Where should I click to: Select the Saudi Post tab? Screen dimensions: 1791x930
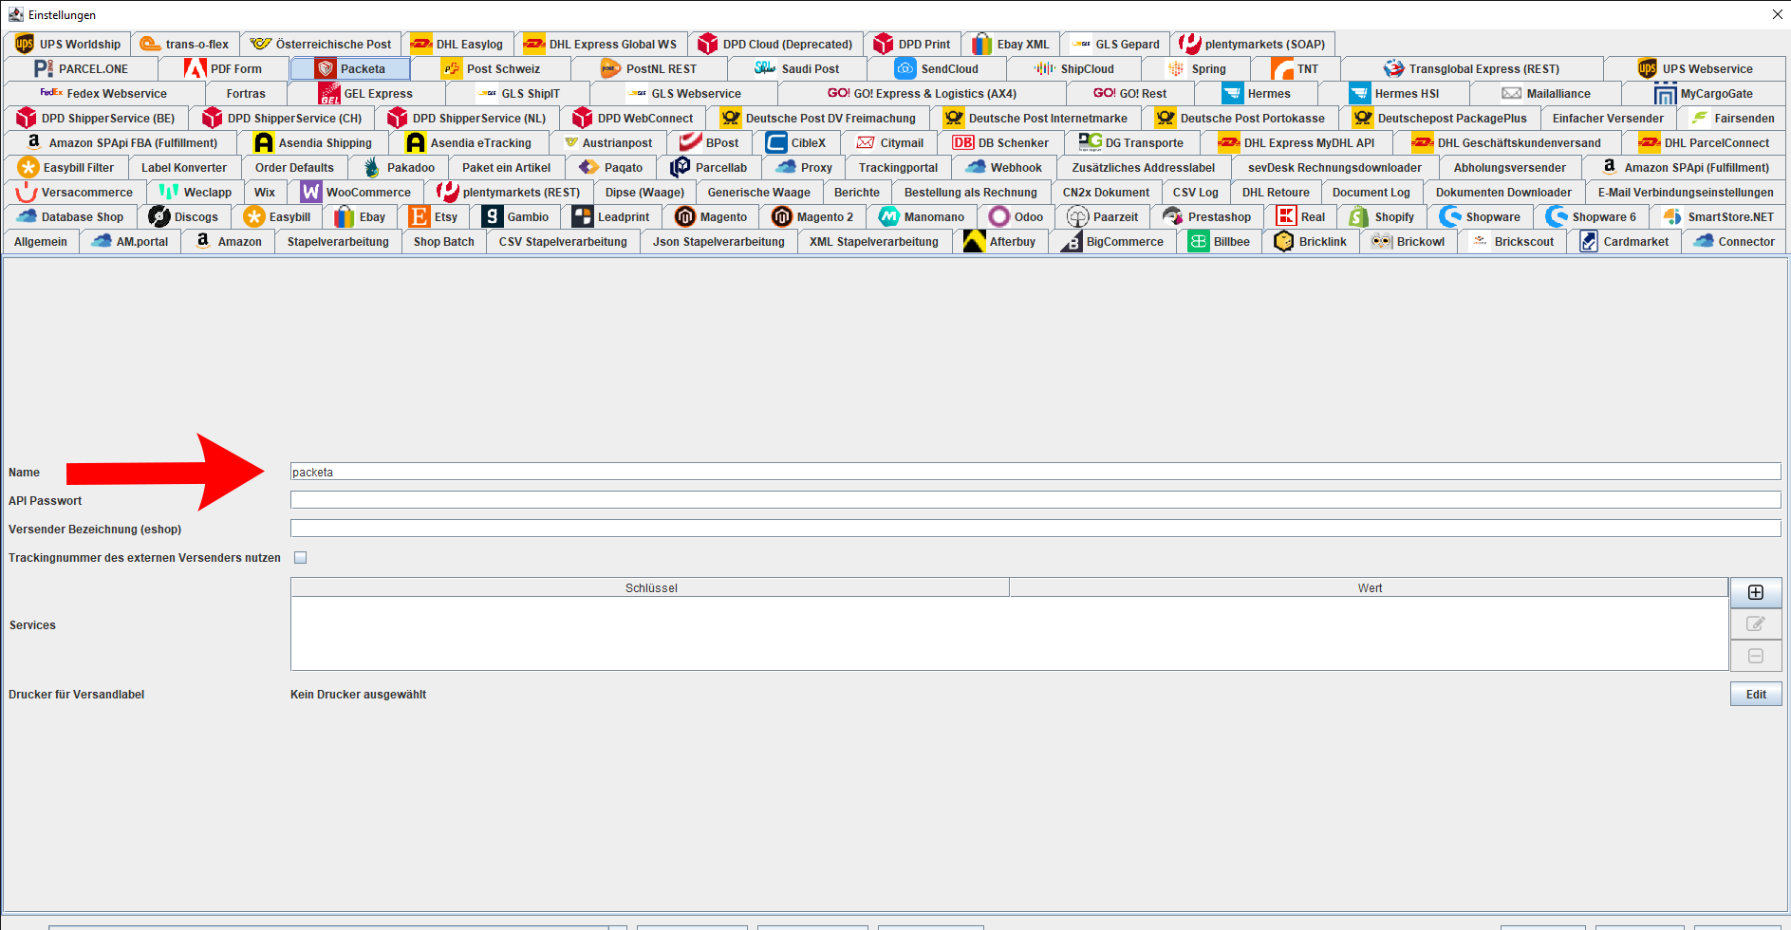(797, 68)
